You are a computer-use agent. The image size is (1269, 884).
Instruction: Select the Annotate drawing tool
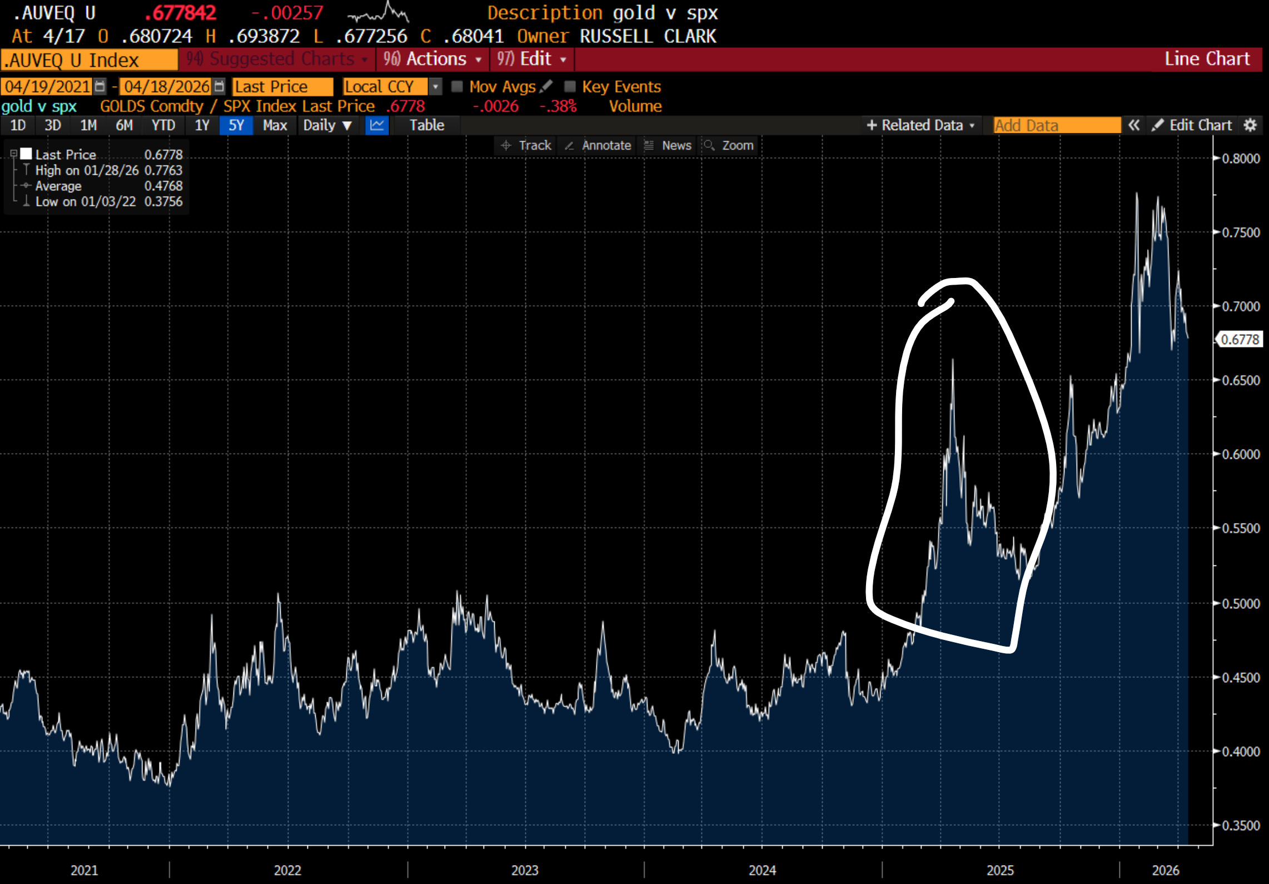(598, 146)
